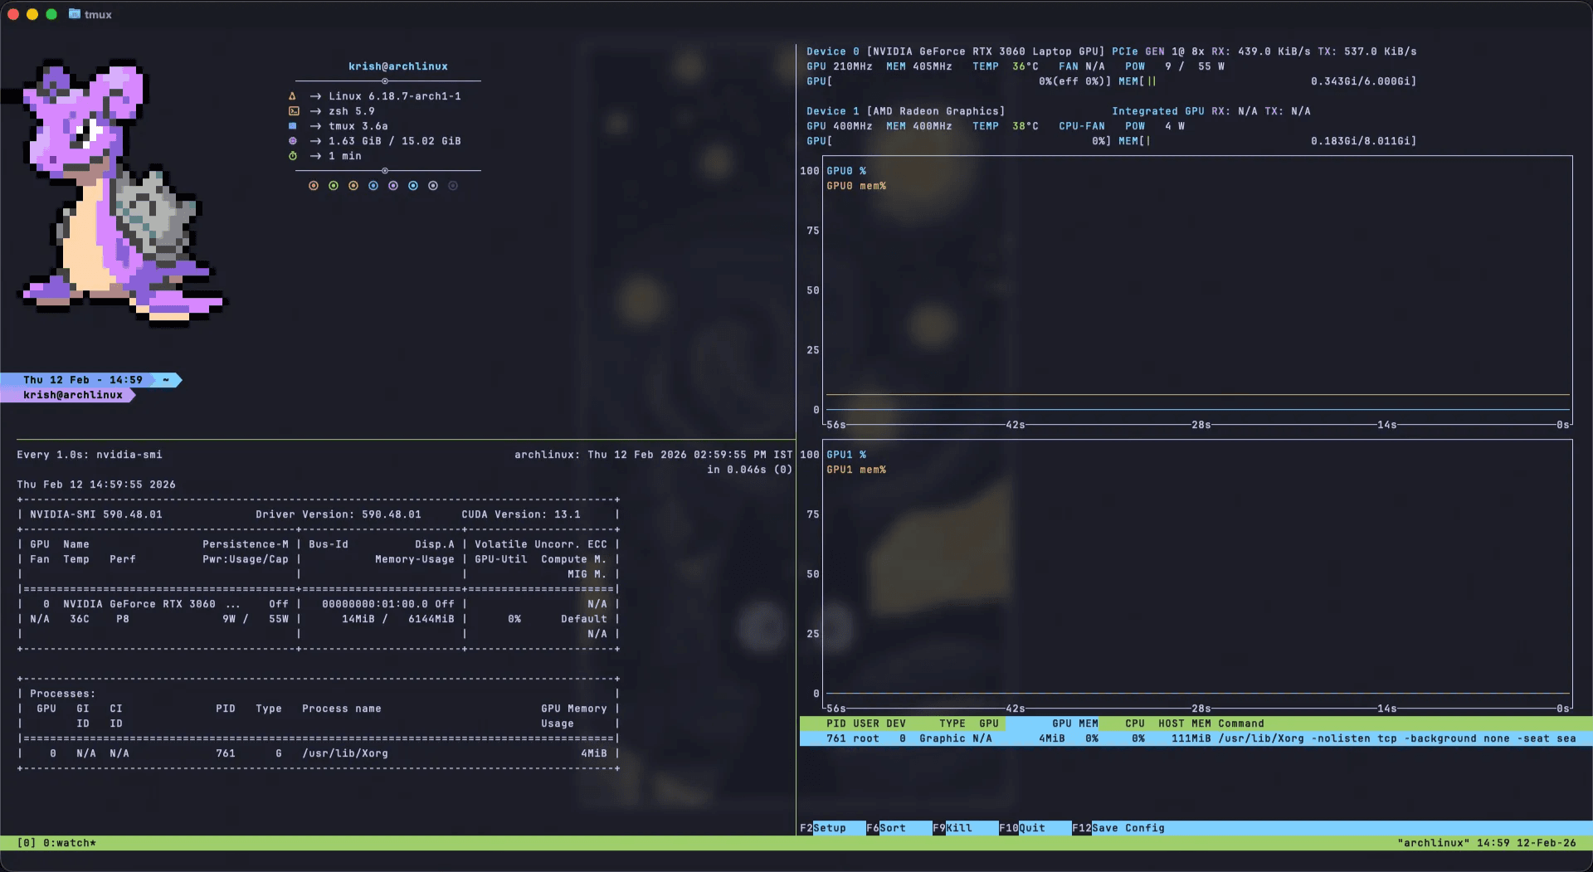Click F12 Save Config in nvtop
The height and width of the screenshot is (872, 1593).
(x=1118, y=828)
